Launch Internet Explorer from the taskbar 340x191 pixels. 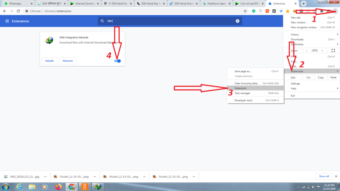pos(19,187)
